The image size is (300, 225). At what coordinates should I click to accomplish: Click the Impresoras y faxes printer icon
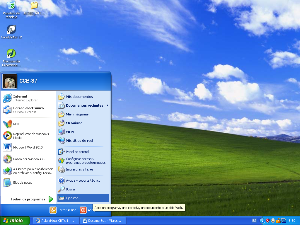click(x=62, y=169)
